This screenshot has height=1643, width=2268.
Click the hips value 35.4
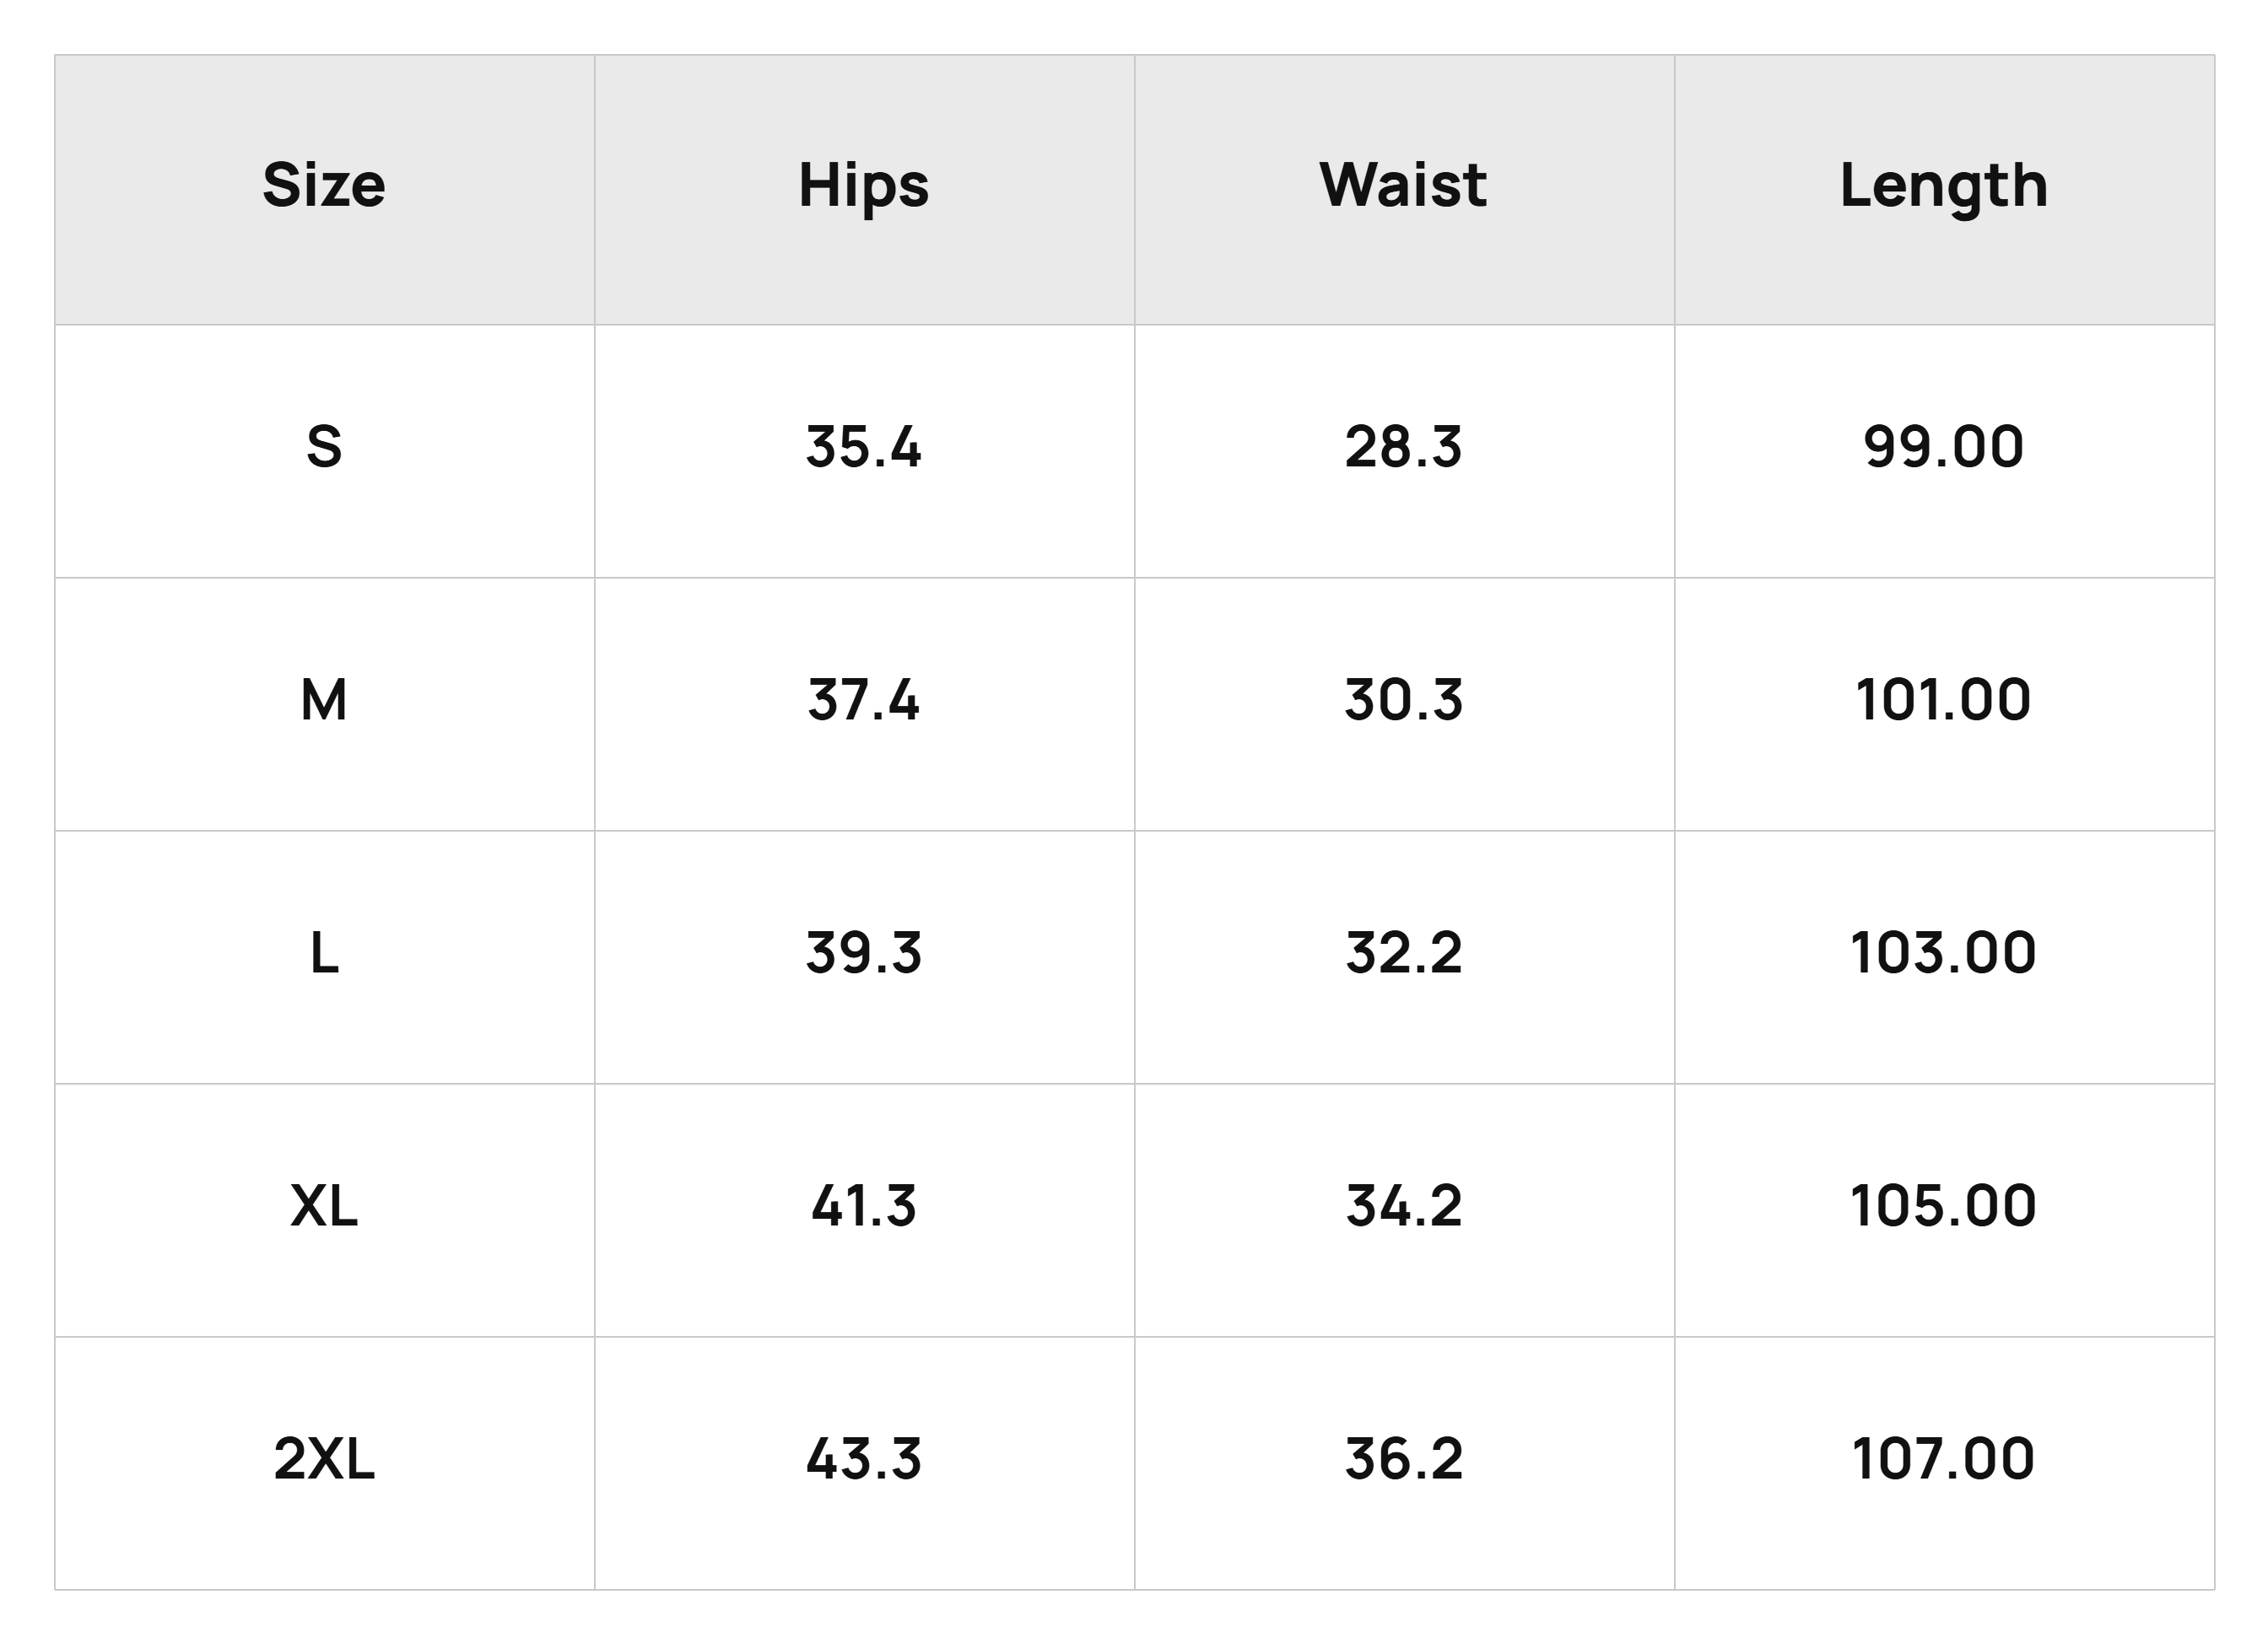coord(864,447)
